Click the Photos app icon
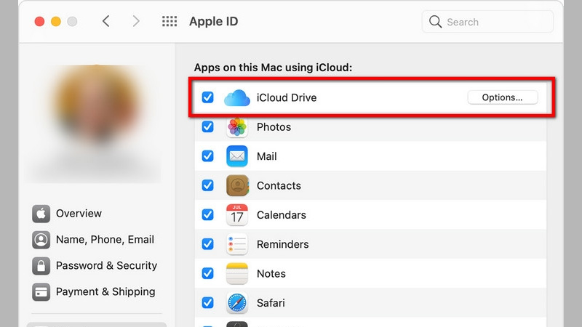The image size is (582, 327). coord(237,127)
